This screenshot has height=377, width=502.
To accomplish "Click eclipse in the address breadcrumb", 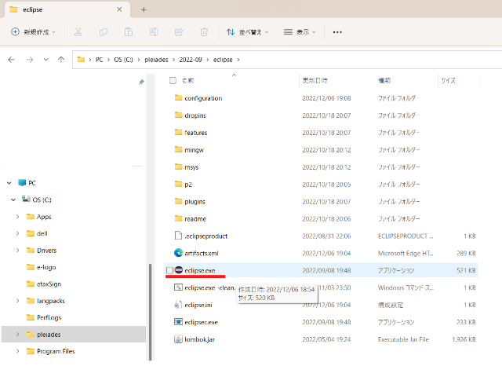I will (223, 60).
